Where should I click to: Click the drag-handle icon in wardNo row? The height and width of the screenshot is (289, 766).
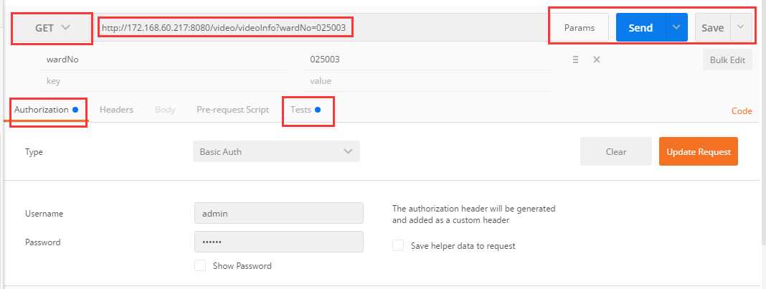575,60
